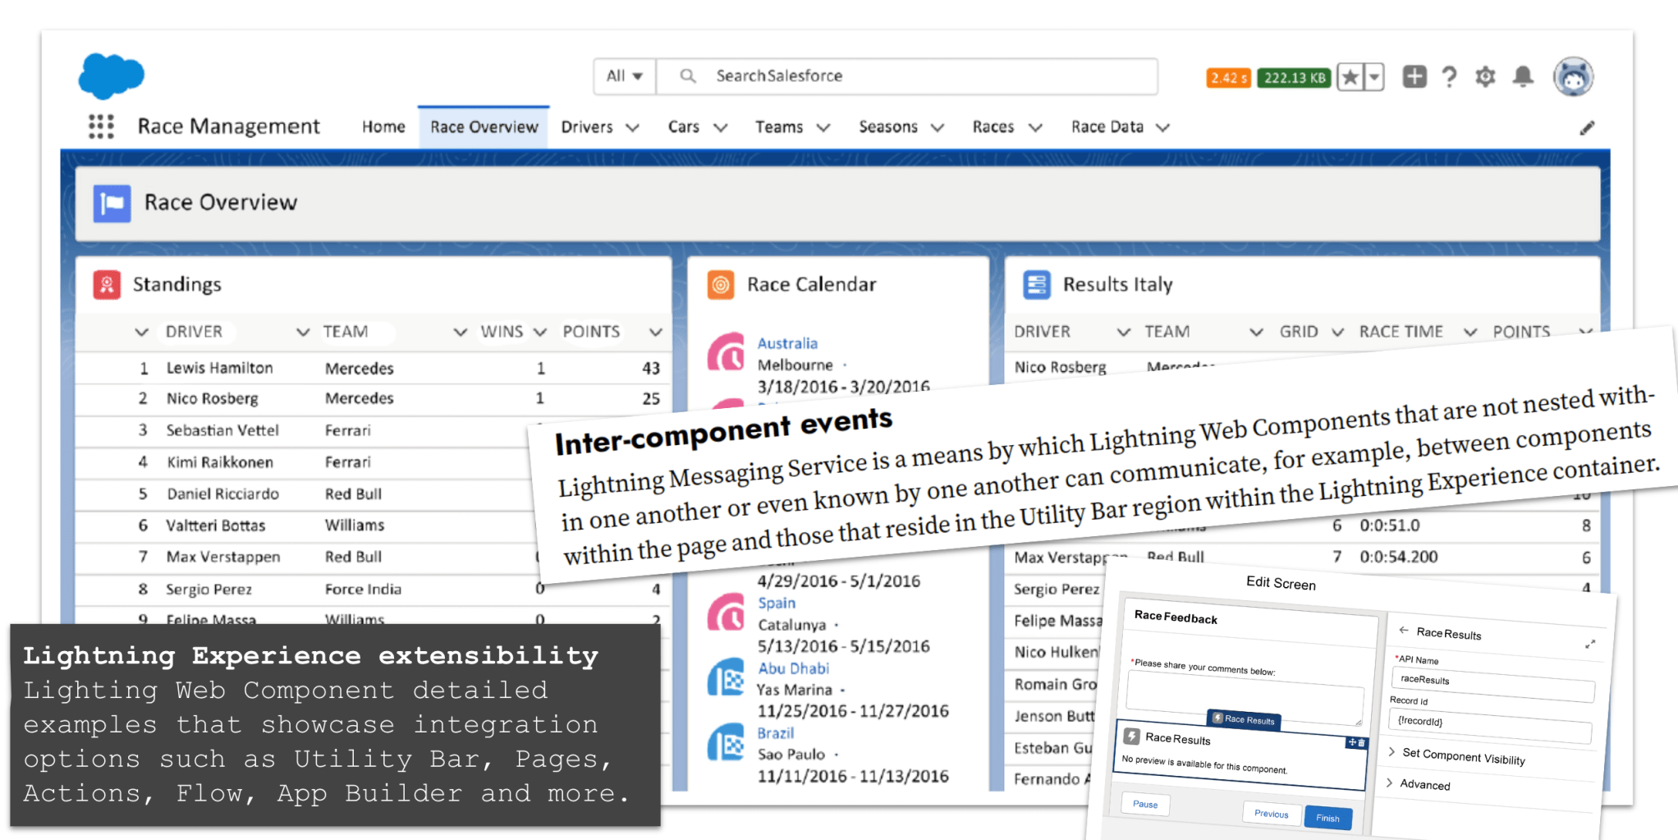Click the Salesforce cloud logo
This screenshot has width=1678, height=840.
coord(111,76)
